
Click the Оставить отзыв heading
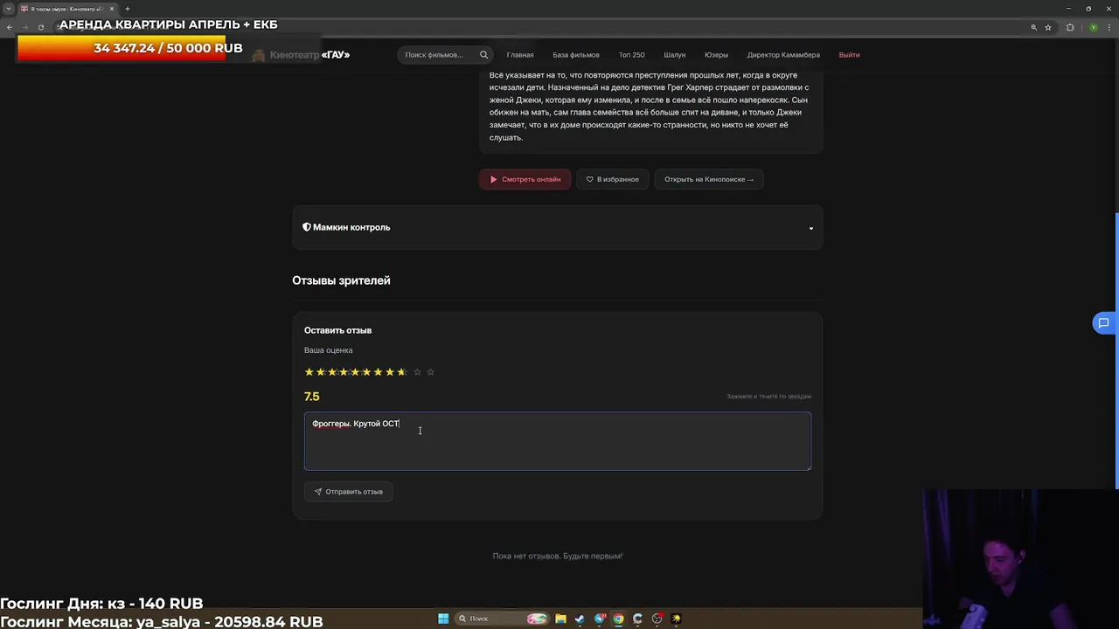[337, 330]
